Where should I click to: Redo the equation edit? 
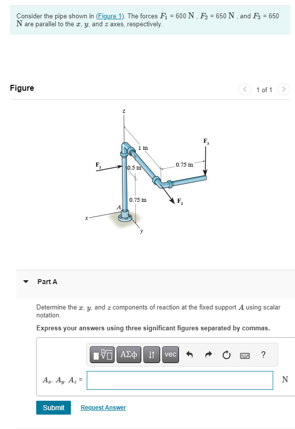pos(209,355)
